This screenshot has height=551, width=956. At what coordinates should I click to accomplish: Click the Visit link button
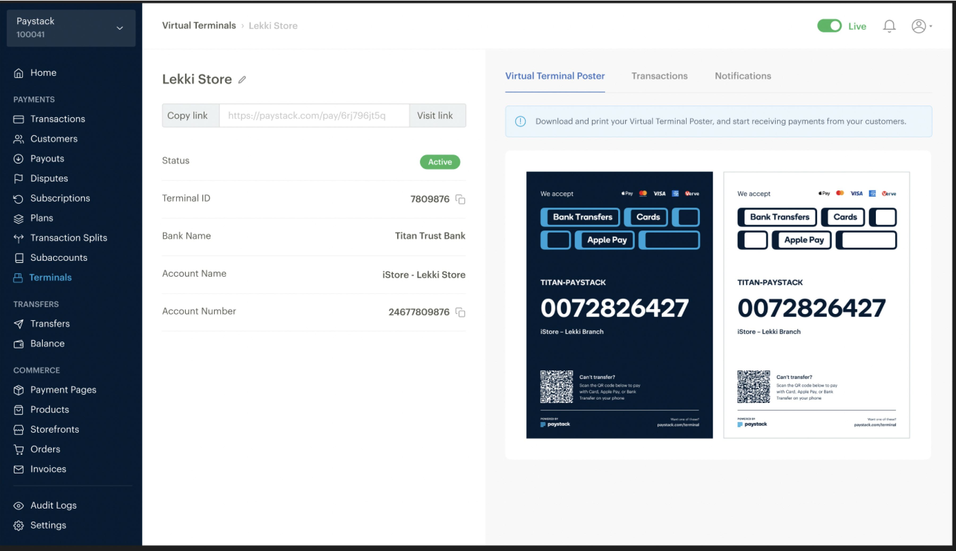[437, 115]
